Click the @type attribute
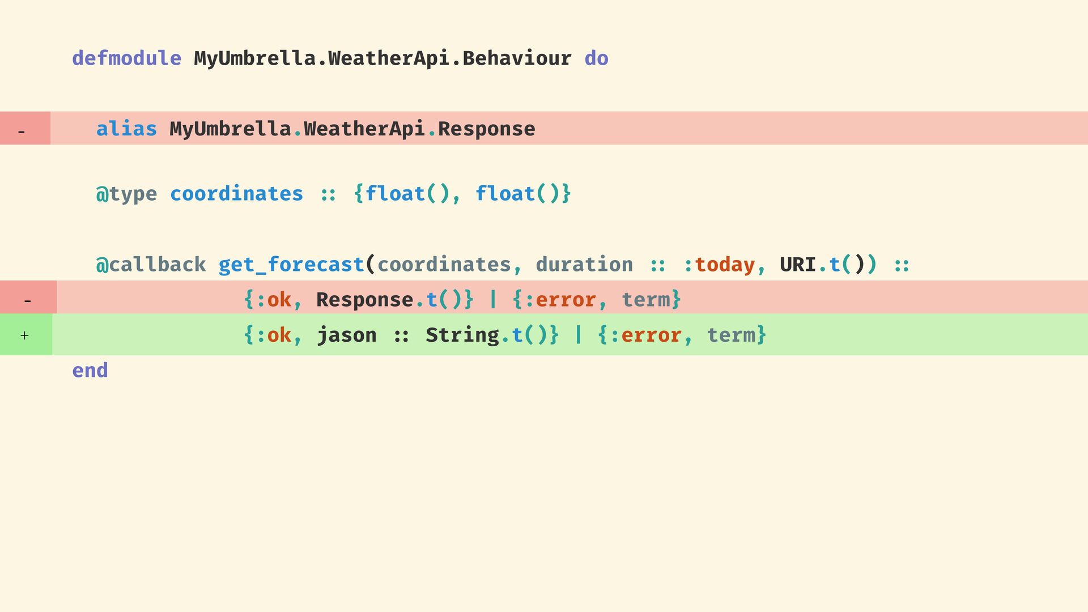This screenshot has height=612, width=1088. tap(126, 194)
